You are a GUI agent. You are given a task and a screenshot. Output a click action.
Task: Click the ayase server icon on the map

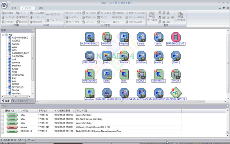[142, 37]
